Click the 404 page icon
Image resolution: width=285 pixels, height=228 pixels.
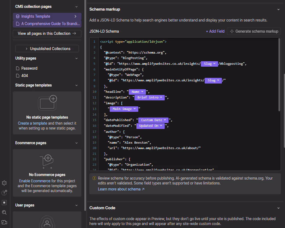(17, 75)
